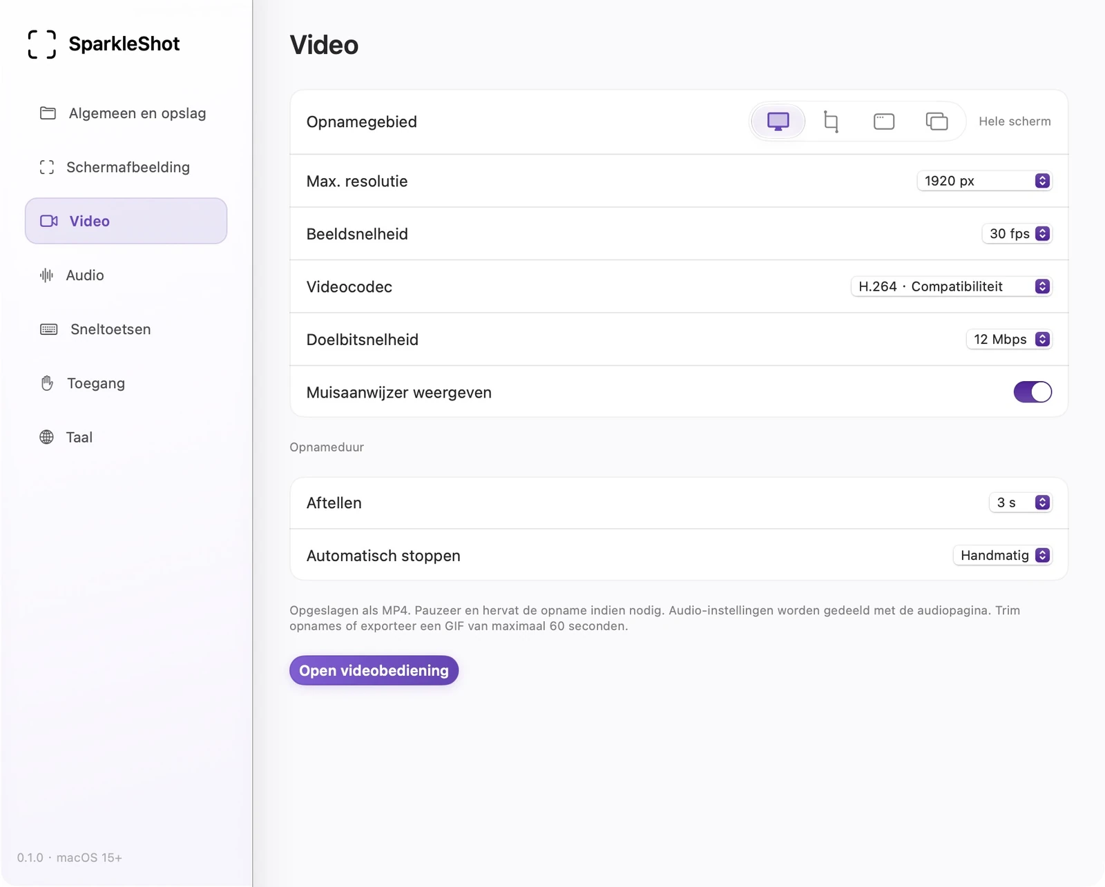This screenshot has height=887, width=1105.
Task: Open the Sneltoetsen settings page
Action: click(x=126, y=329)
